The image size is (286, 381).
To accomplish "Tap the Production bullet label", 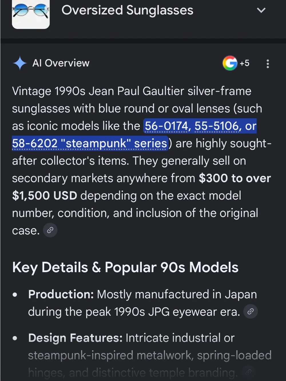I will 61,294.
